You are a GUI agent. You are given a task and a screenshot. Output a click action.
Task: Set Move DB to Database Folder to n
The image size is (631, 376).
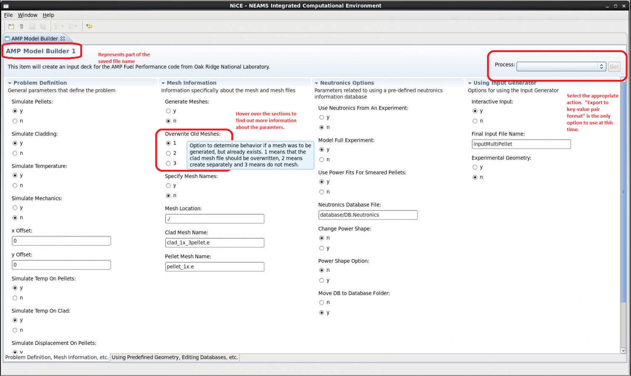[x=322, y=303]
